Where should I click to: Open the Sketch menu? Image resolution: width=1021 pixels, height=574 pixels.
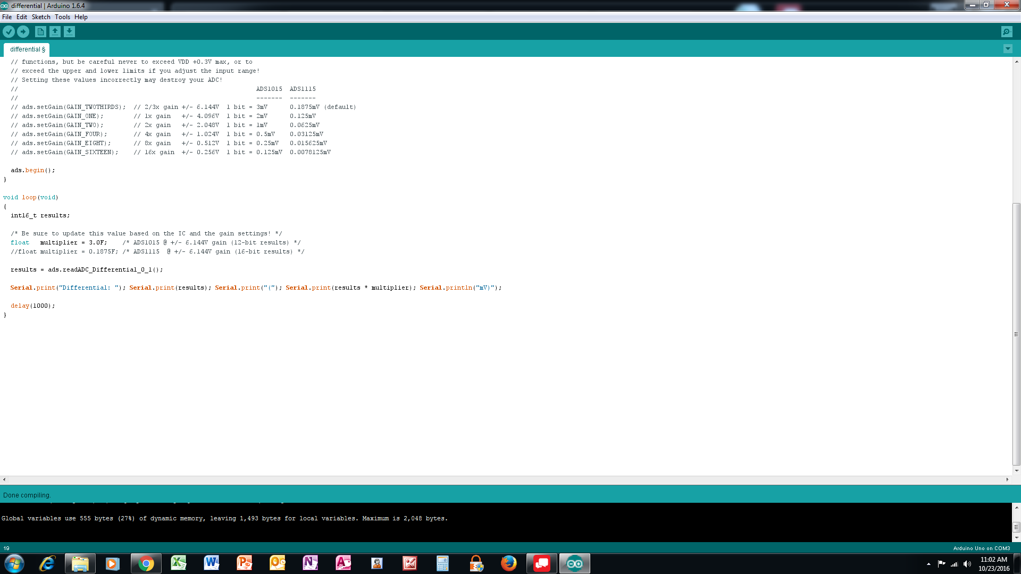(x=41, y=17)
